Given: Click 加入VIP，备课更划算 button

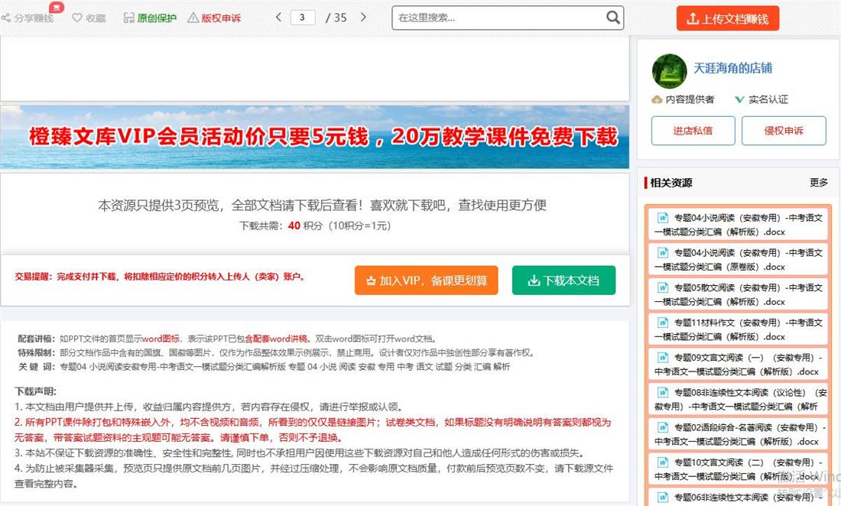Looking at the screenshot, I should pos(427,281).
